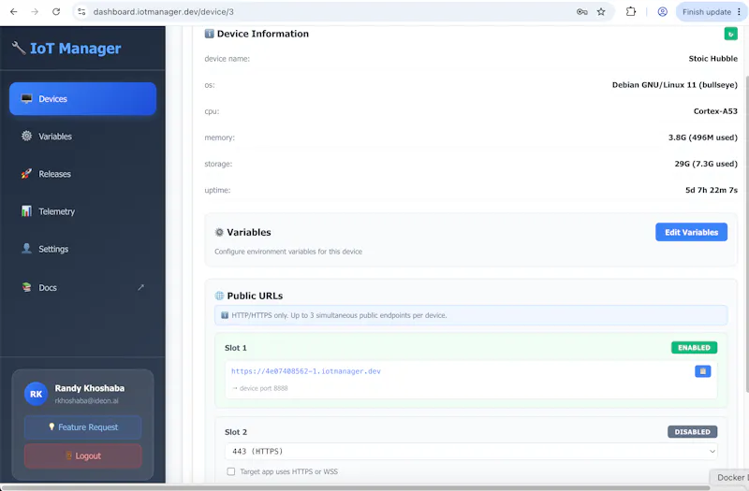Viewport: 749px width, 491px height.
Task: Click the Variables gear icon in sidebar
Action: pyautogui.click(x=27, y=136)
